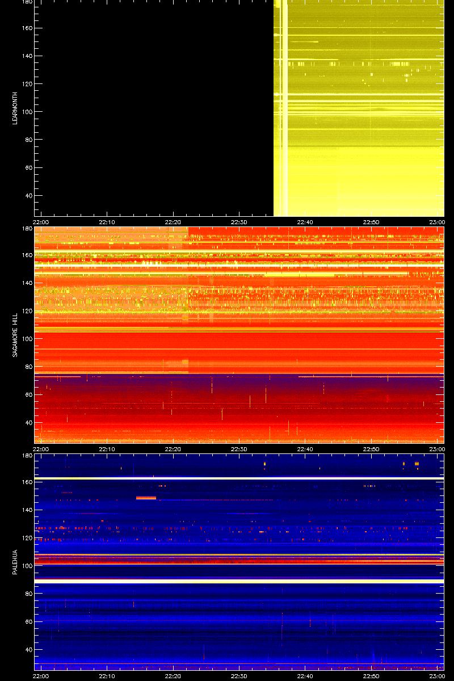
Task: Click the LEARMONTH station axis label
Action: click(x=15, y=108)
